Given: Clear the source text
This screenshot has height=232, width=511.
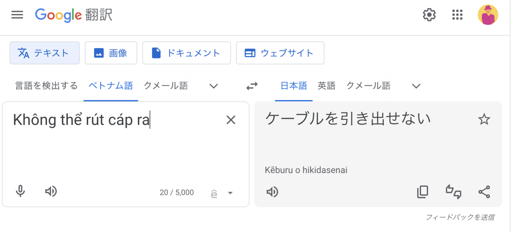Looking at the screenshot, I should pyautogui.click(x=231, y=120).
